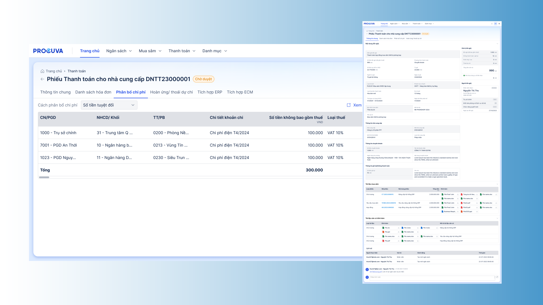Download File3333.ppt attachment
The width and height of the screenshot is (543, 305).
pyautogui.click(x=477, y=212)
